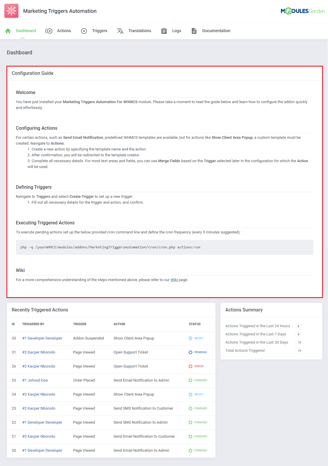Viewport: 328px width, 466px height.
Task: Click the READY status of row 35
Action: (x=196, y=338)
